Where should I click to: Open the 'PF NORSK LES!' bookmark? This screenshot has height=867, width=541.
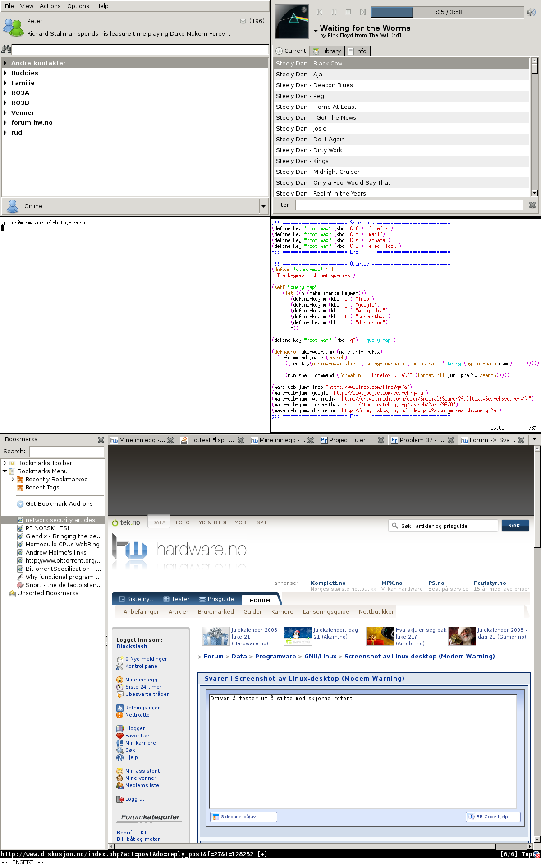click(47, 528)
